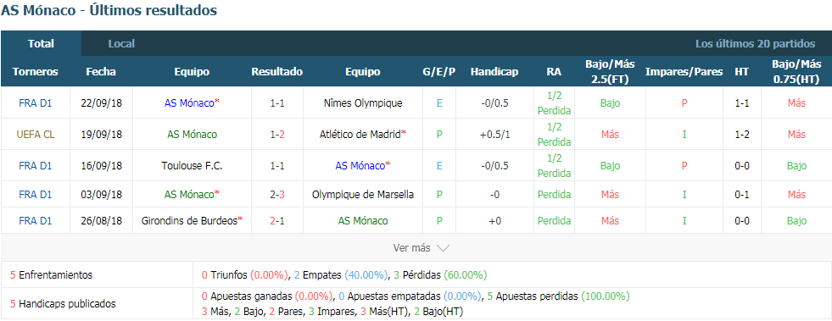This screenshot has width=832, height=321.
Task: Click FRA D1 link for 22/09/18 match
Action: click(36, 103)
